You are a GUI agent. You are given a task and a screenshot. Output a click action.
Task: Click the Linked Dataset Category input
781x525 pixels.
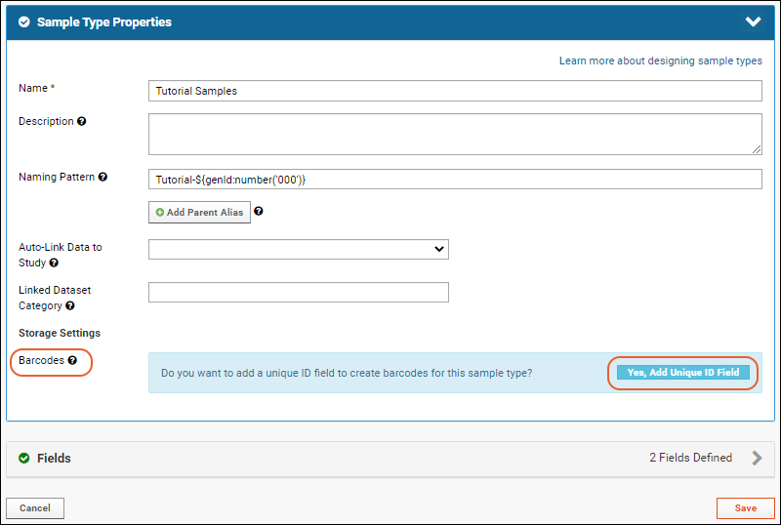pyautogui.click(x=299, y=292)
